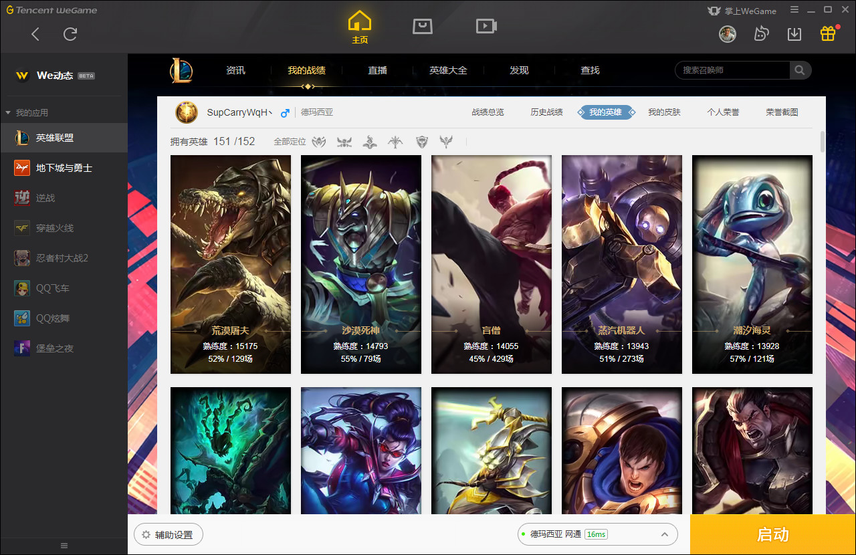Select 忍者村大战2 in the sidebar

click(64, 258)
